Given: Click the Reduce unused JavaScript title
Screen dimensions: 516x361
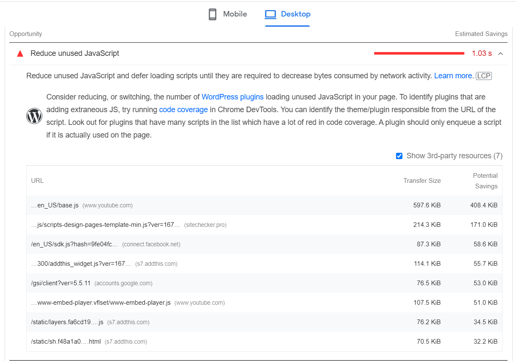Looking at the screenshot, I should 75,54.
